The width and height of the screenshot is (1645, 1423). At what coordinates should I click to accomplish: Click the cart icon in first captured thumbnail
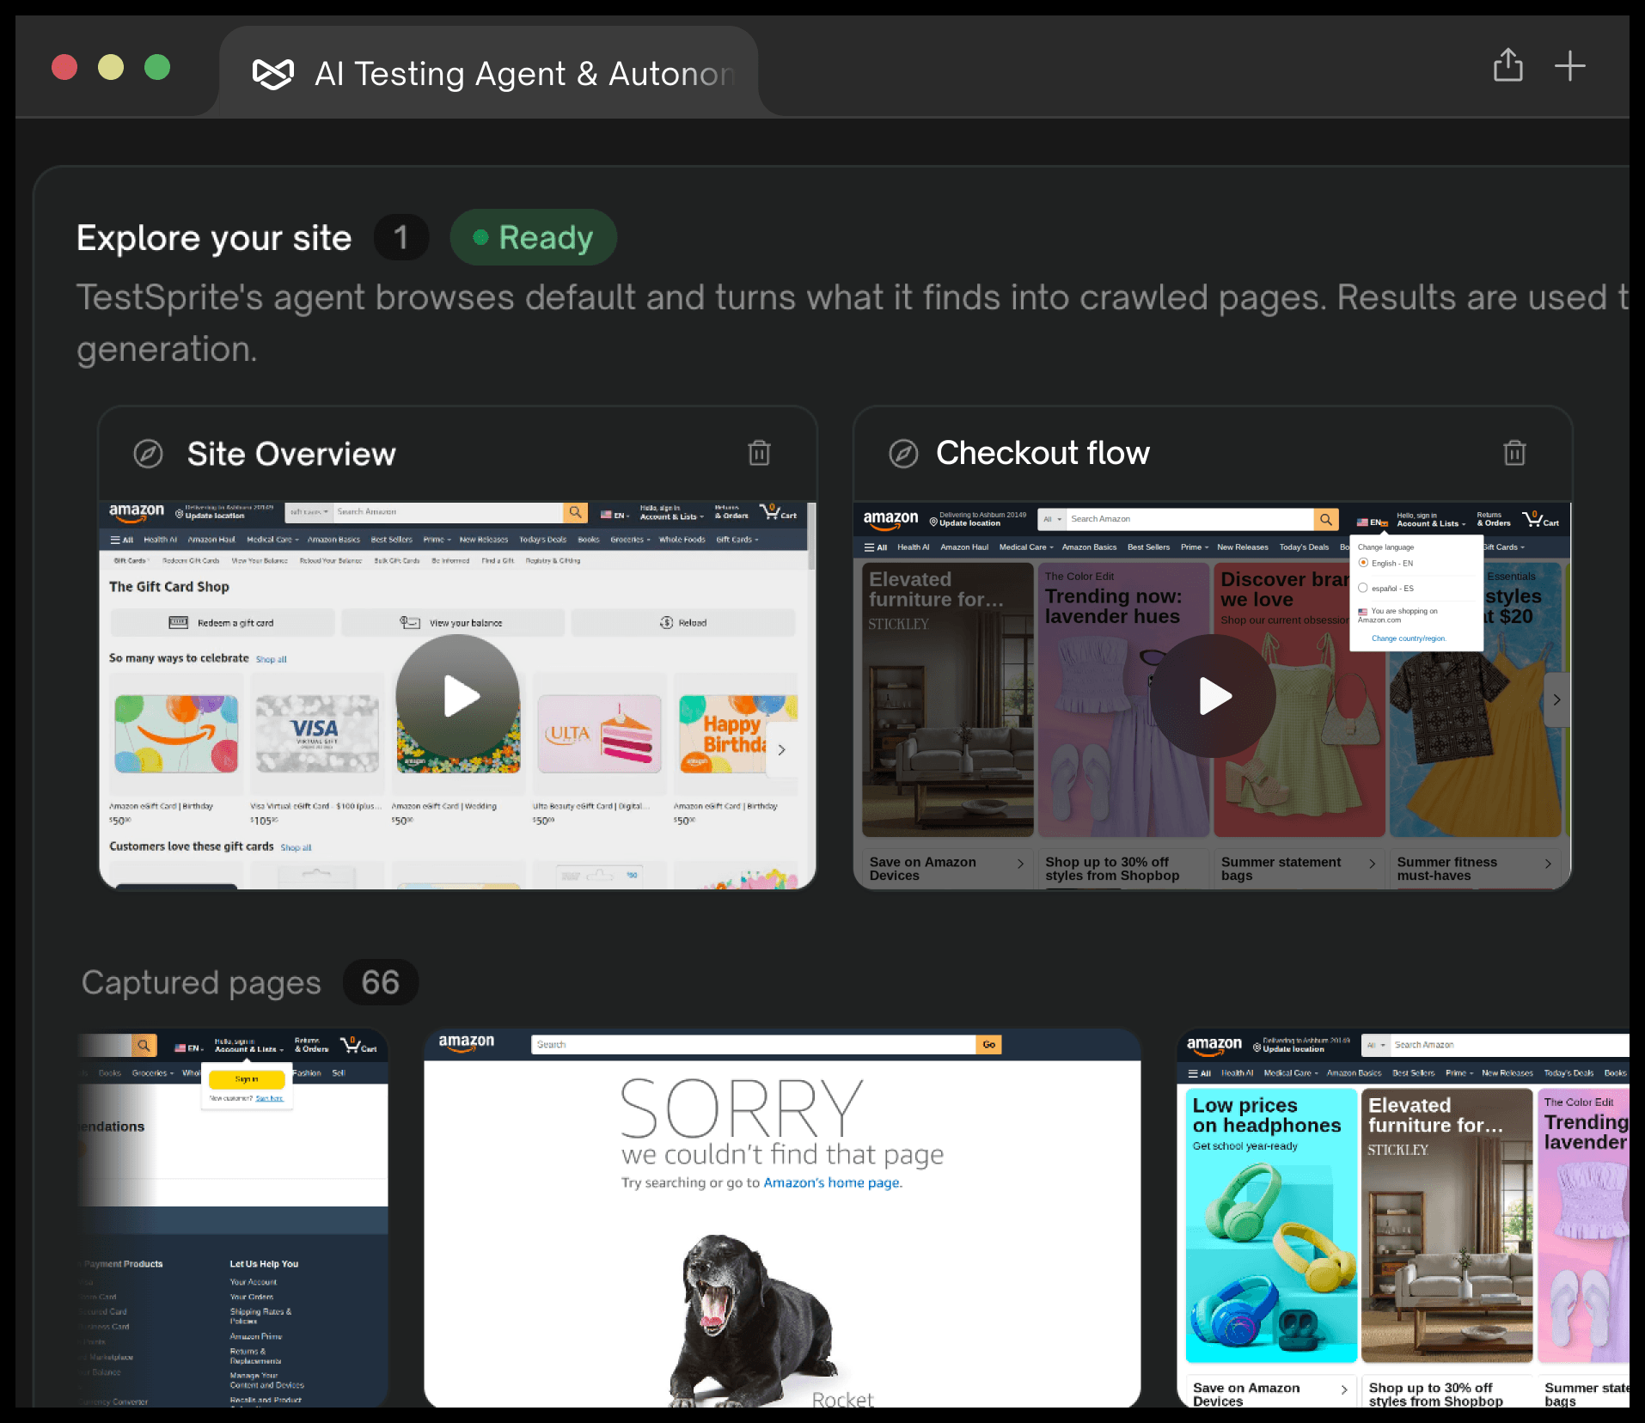pos(358,1045)
